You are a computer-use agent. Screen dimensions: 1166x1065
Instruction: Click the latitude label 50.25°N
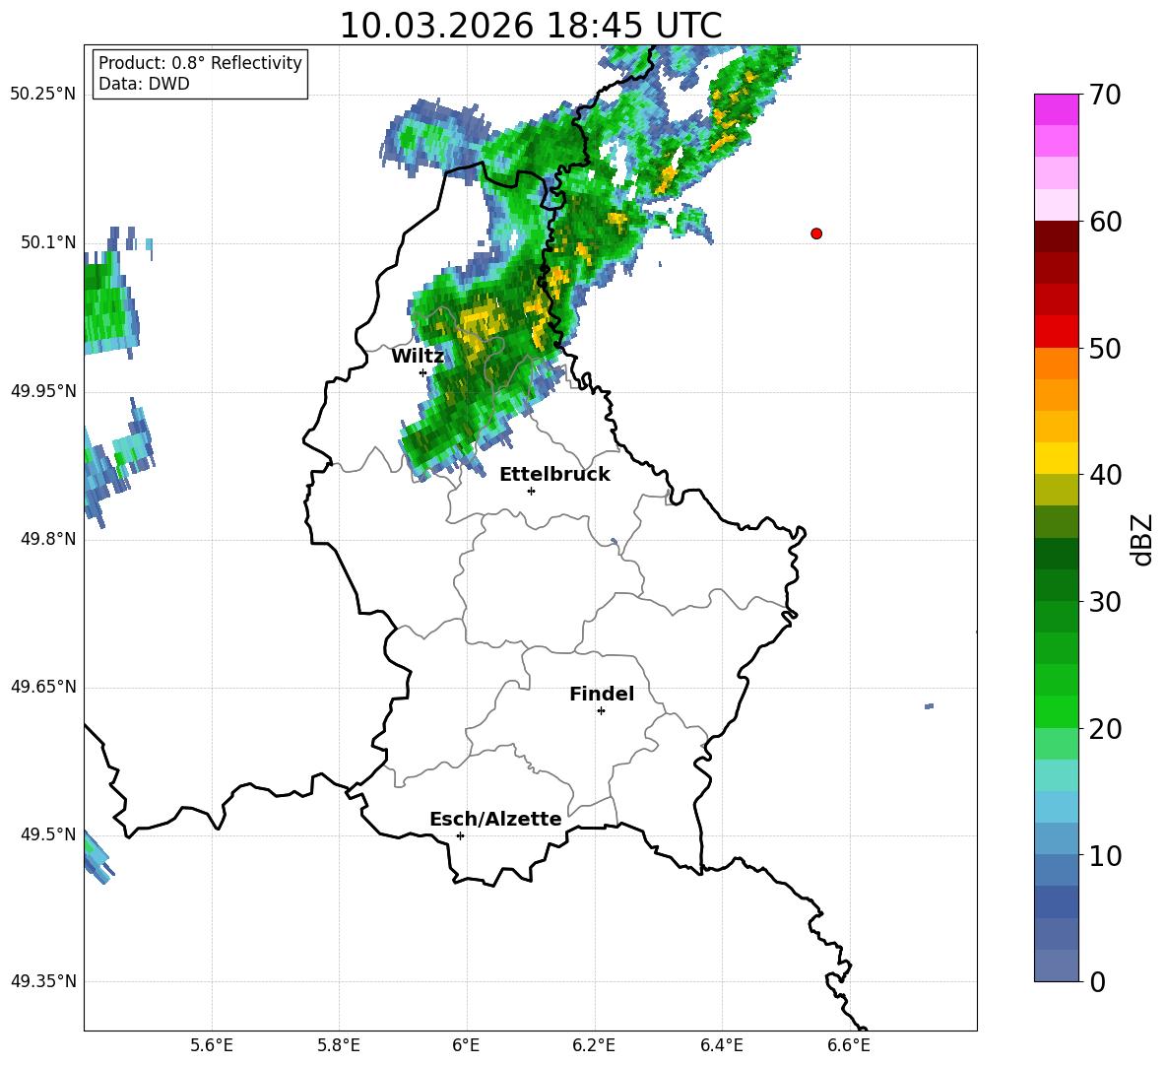click(43, 95)
